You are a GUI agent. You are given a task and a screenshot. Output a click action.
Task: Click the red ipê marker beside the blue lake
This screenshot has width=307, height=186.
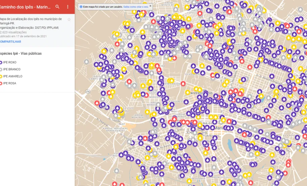point(244,135)
